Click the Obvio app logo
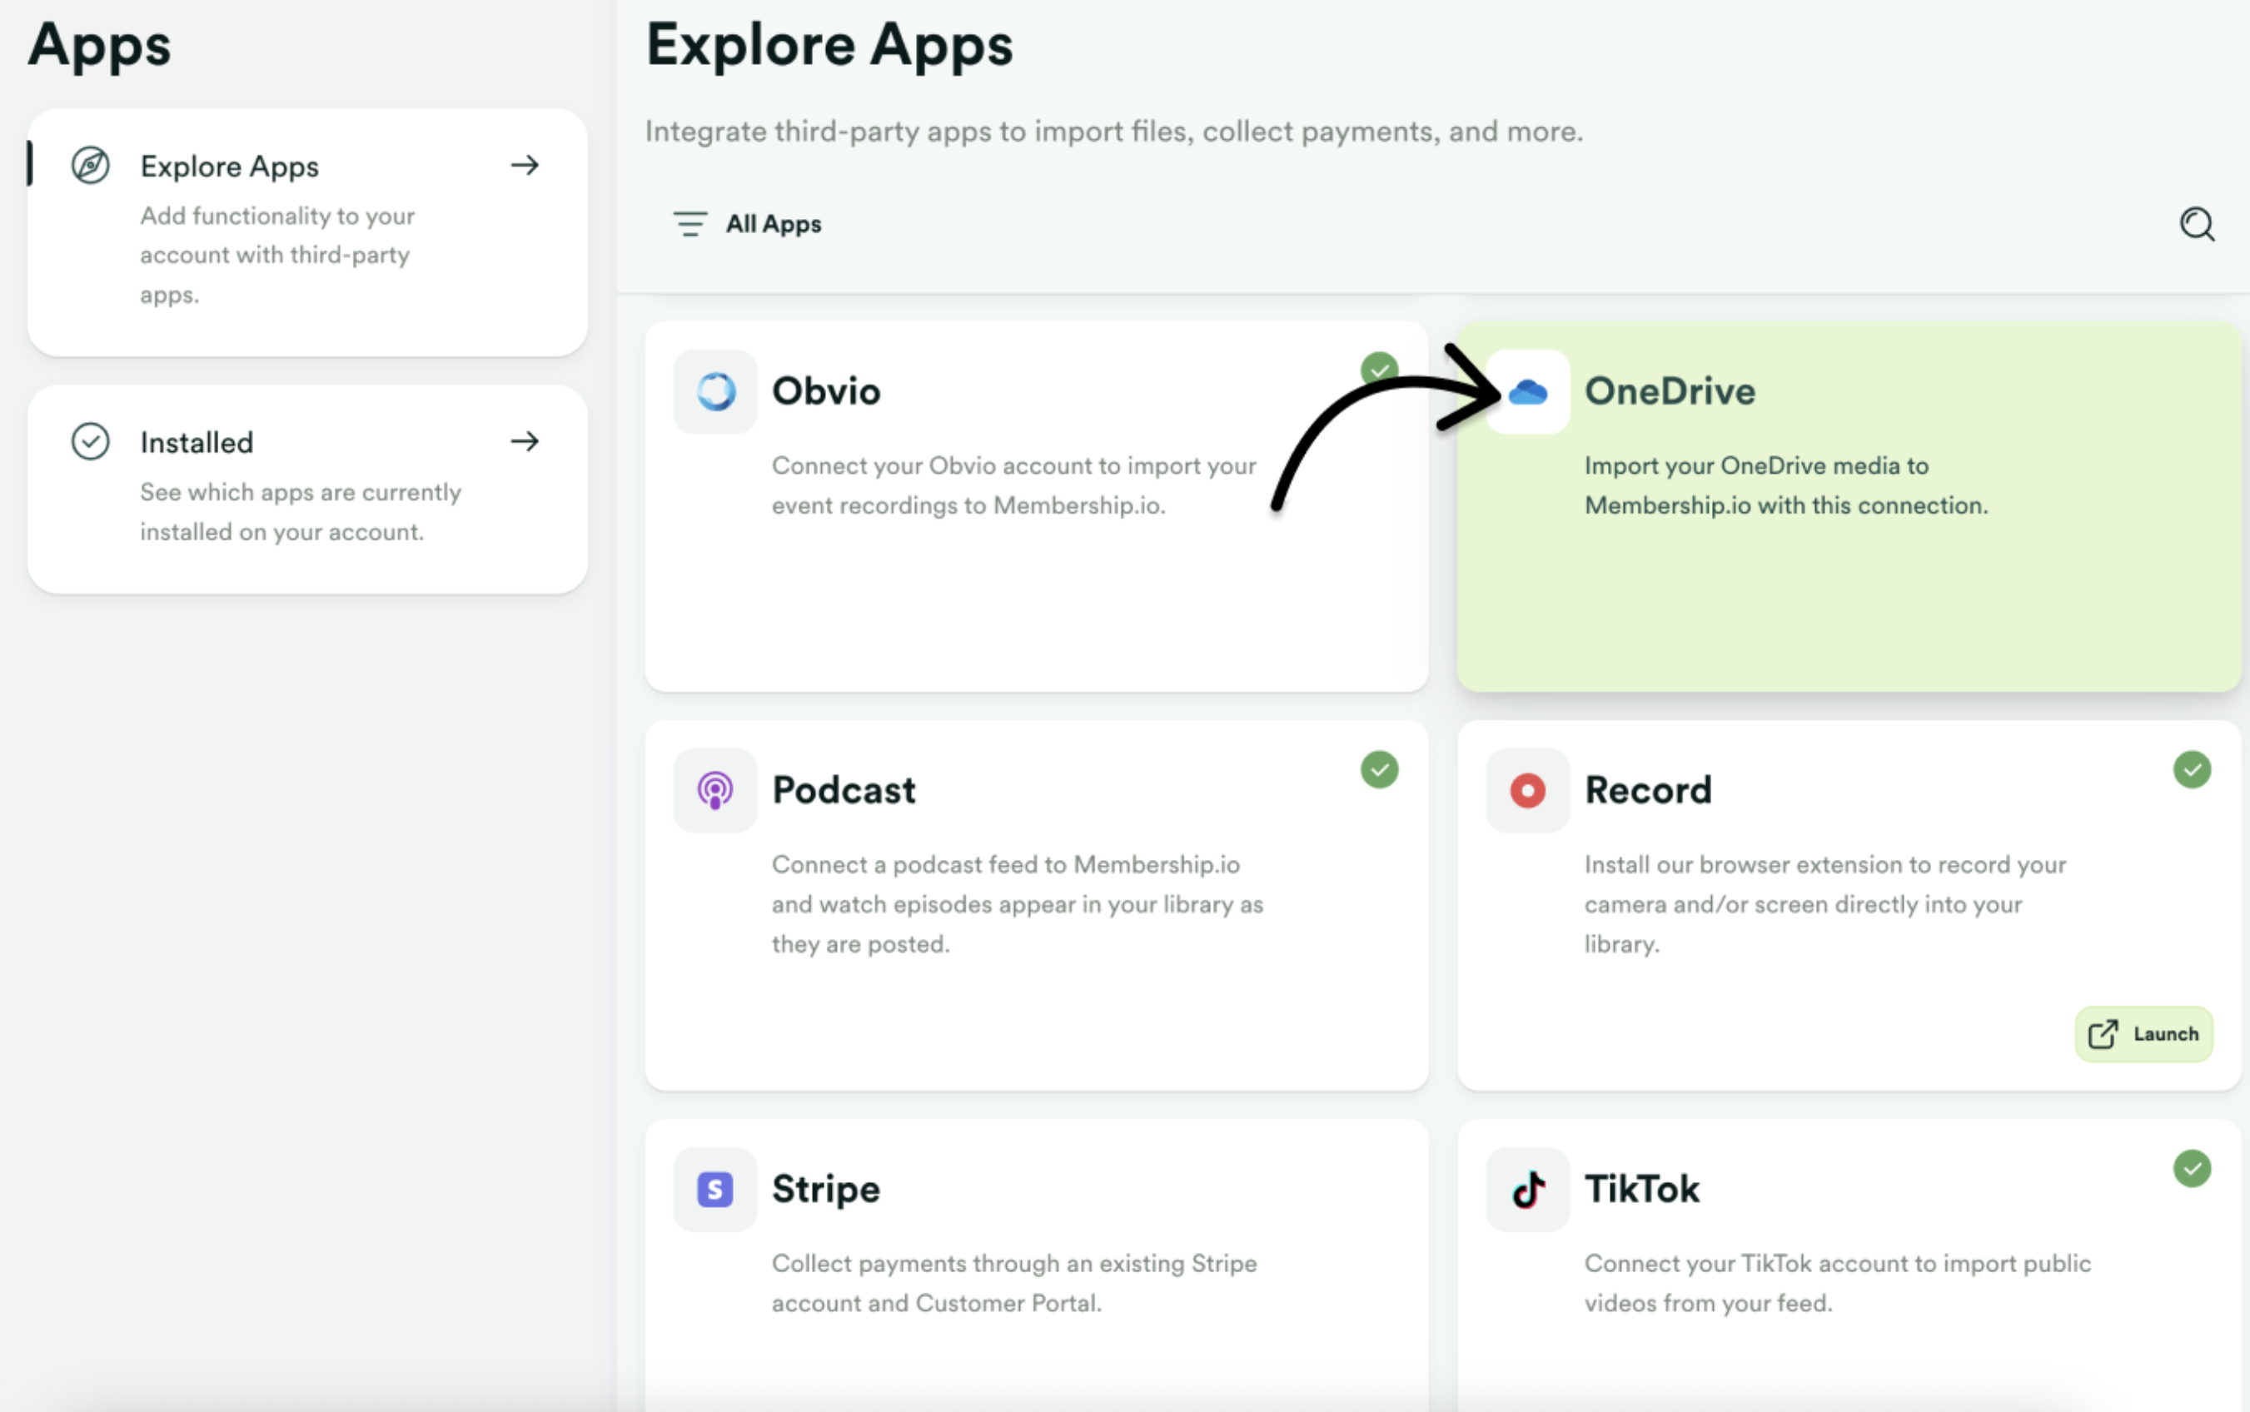The image size is (2250, 1412). 715,391
